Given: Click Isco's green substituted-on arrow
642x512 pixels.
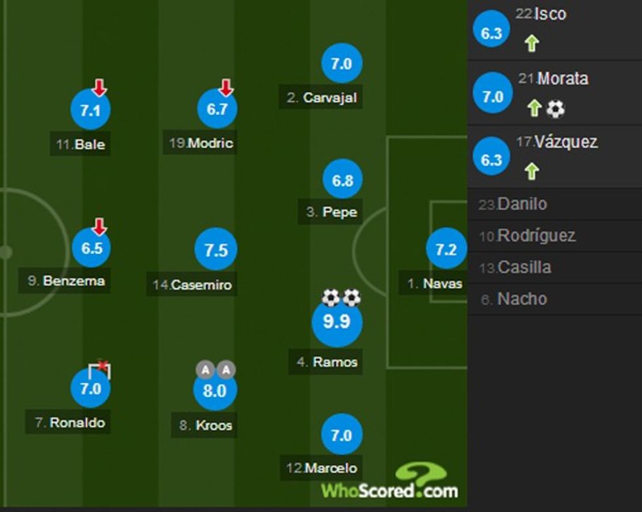Looking at the screenshot, I should [x=531, y=44].
